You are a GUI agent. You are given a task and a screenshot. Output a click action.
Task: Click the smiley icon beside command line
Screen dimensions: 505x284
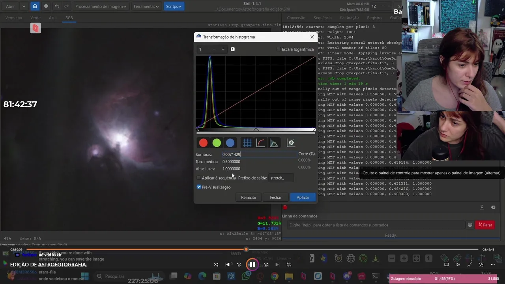[x=470, y=225]
